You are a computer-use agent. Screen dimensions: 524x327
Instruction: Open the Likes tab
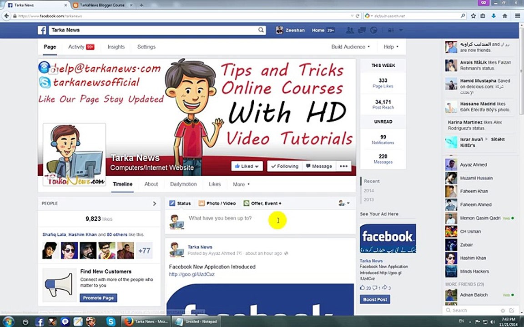[x=215, y=184]
